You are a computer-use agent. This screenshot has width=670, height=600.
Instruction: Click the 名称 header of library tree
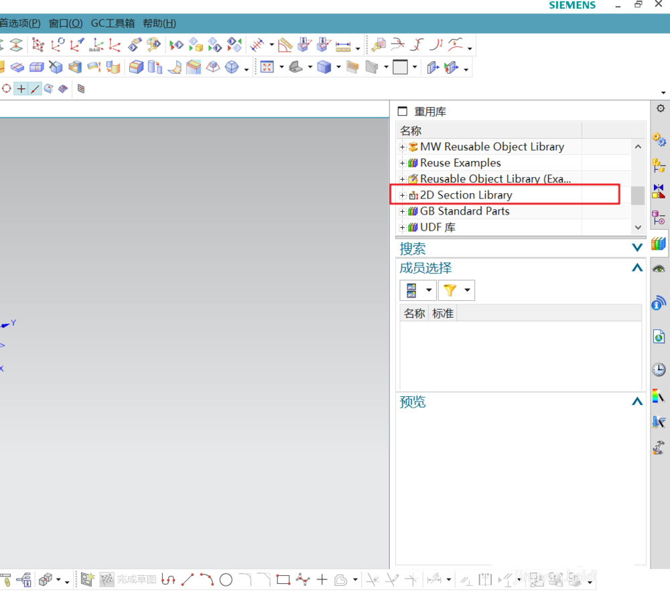[x=489, y=131]
